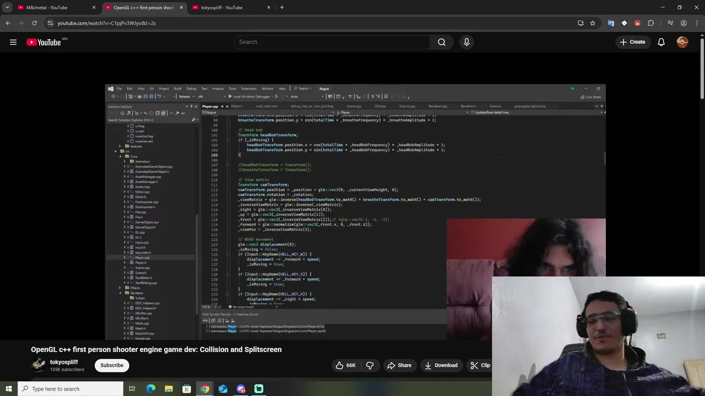This screenshot has height=396, width=705.
Task: Open the Create menu
Action: (632, 42)
